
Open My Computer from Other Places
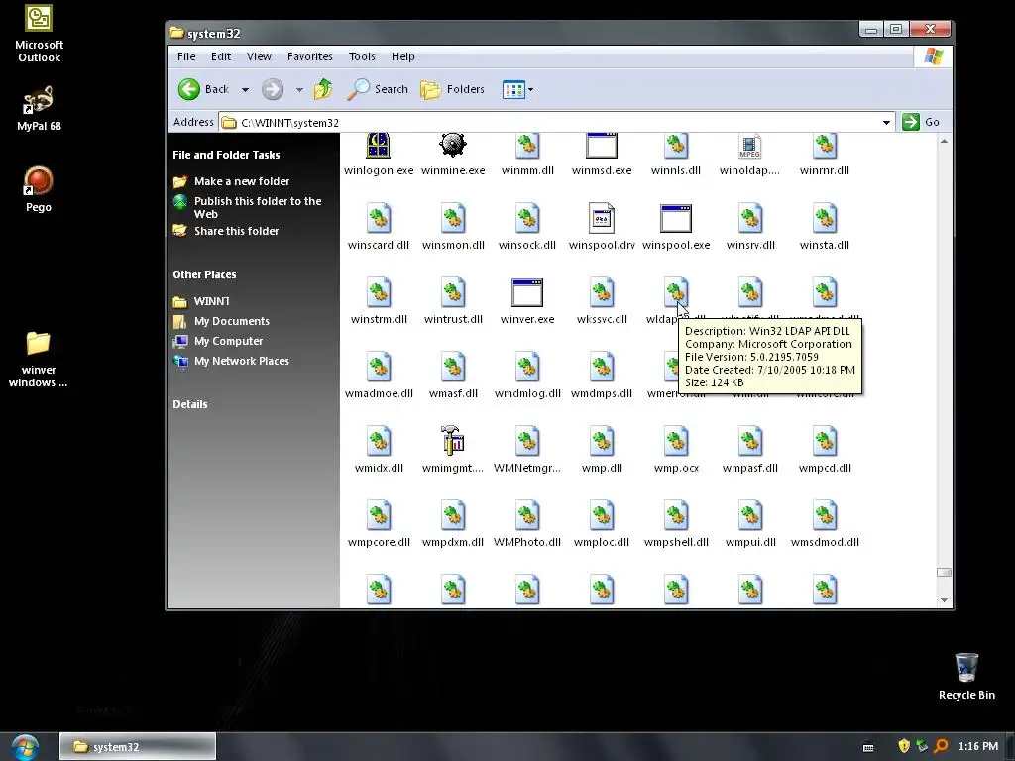pos(229,341)
